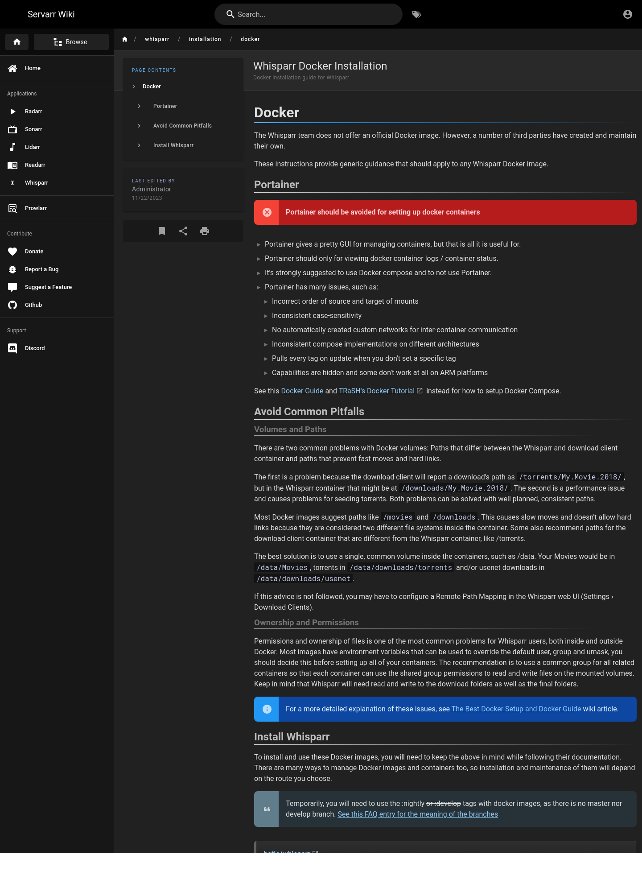Click the Whisparr X icon
The height and width of the screenshot is (892, 642).
pyautogui.click(x=12, y=183)
